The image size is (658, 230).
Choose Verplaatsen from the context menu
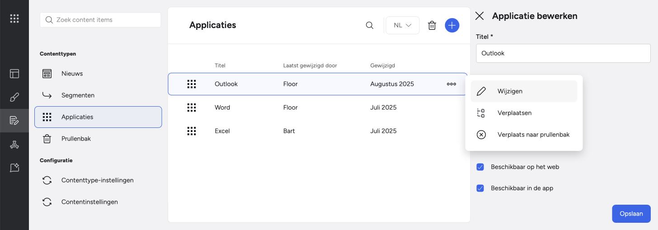click(x=524, y=113)
